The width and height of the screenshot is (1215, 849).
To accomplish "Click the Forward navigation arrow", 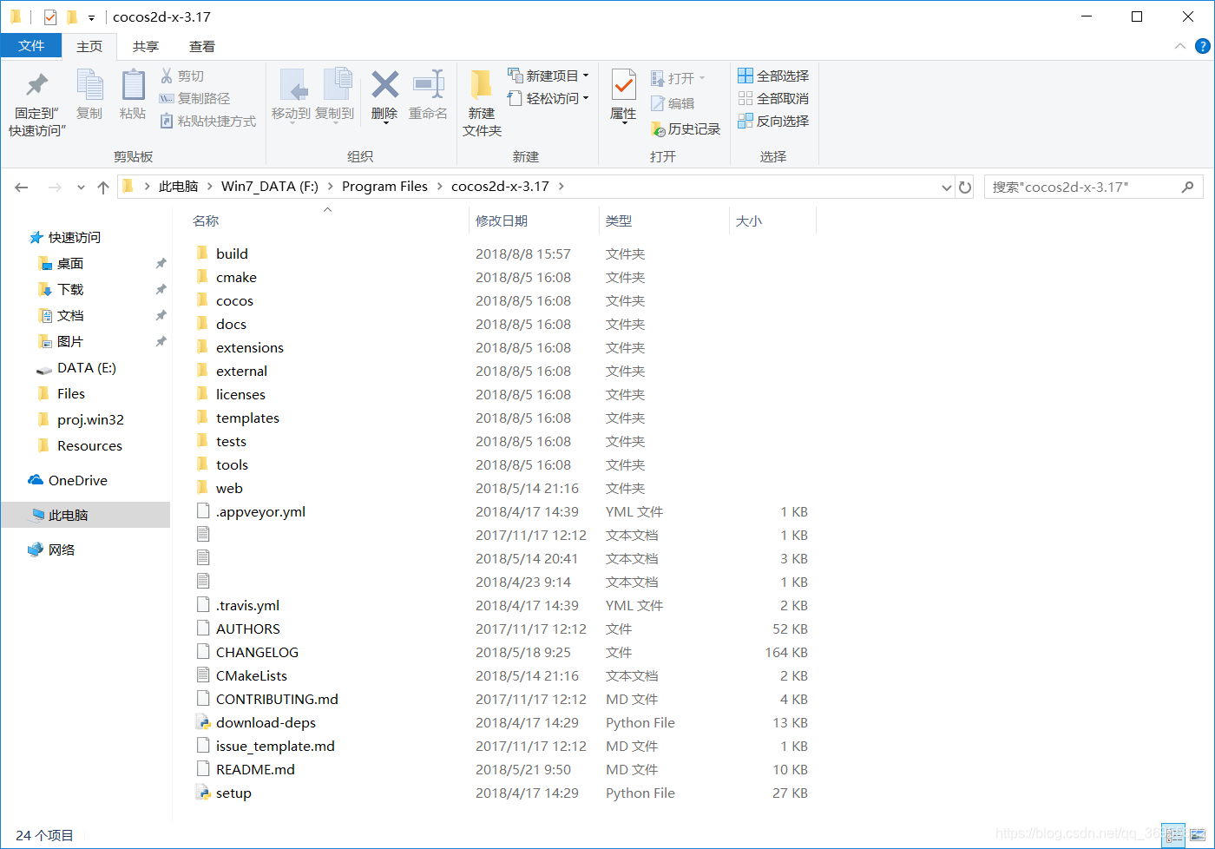I will [x=55, y=187].
